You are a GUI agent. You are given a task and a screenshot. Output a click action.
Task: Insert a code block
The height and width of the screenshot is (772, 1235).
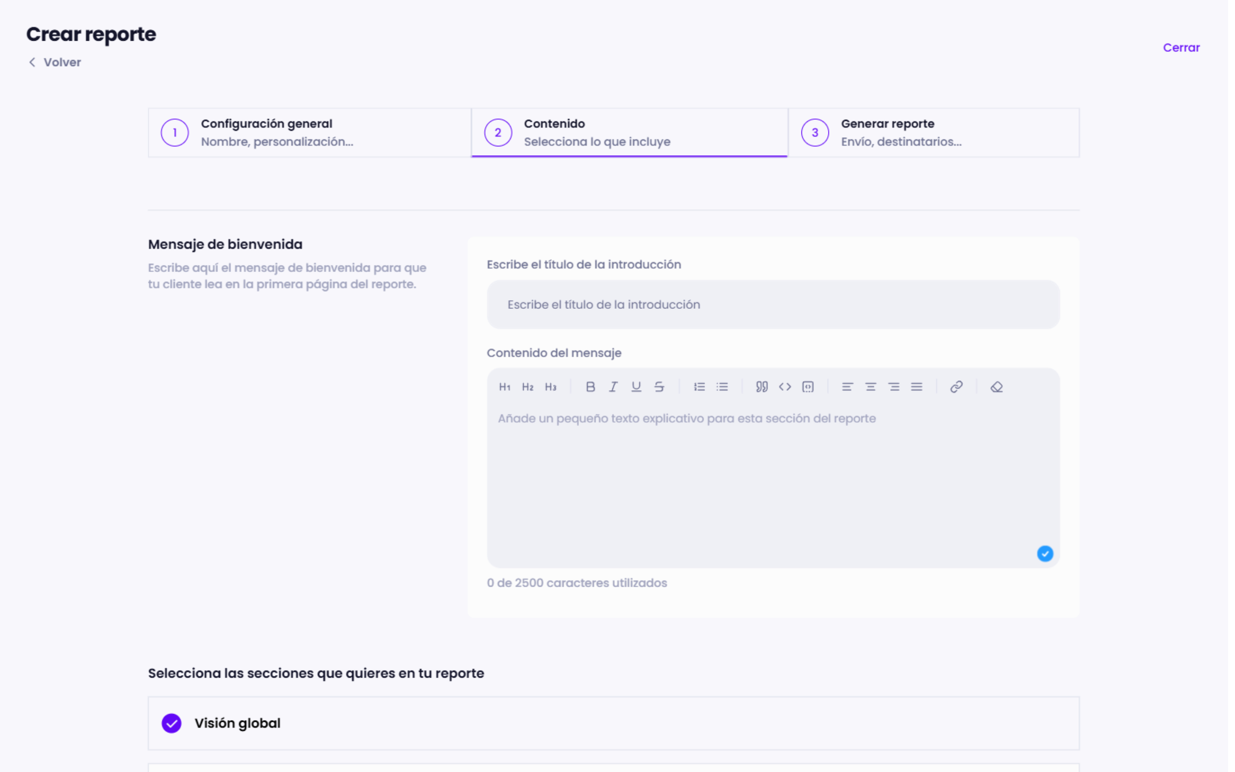(x=808, y=387)
